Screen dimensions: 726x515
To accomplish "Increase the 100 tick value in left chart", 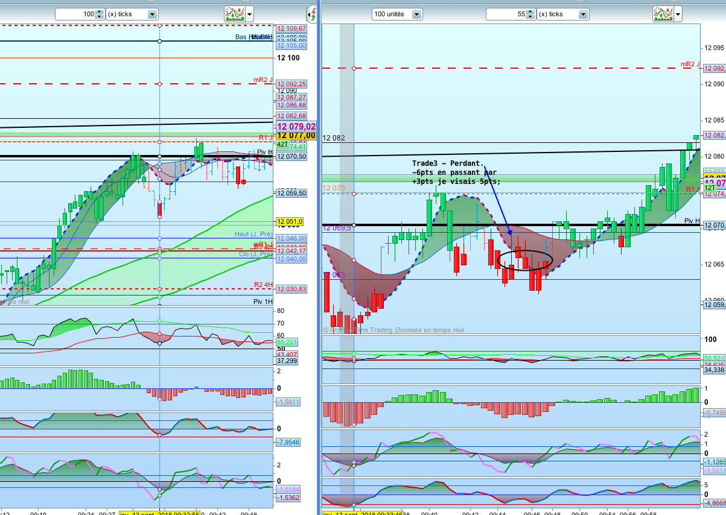I will (x=100, y=11).
